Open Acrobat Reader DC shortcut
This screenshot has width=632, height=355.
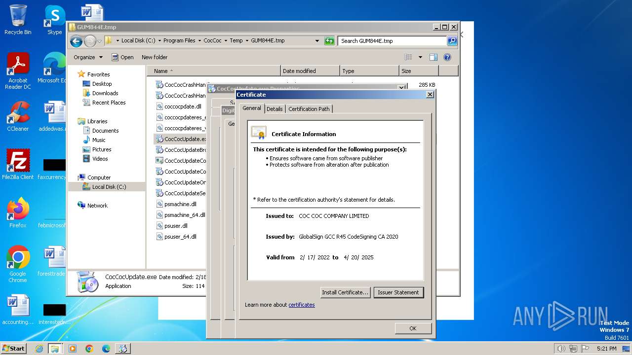18,71
